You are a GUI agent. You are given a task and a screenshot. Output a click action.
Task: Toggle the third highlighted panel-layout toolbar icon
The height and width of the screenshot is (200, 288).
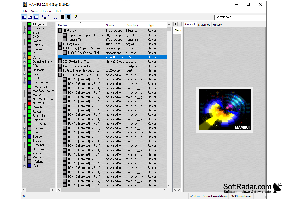(x=36, y=17)
